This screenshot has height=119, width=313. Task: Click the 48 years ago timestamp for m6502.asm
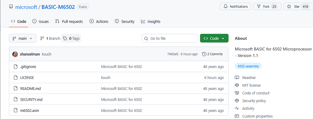coord(213,110)
